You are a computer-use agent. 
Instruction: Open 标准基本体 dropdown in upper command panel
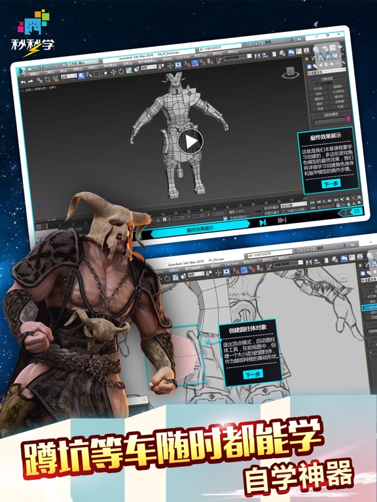click(x=327, y=73)
